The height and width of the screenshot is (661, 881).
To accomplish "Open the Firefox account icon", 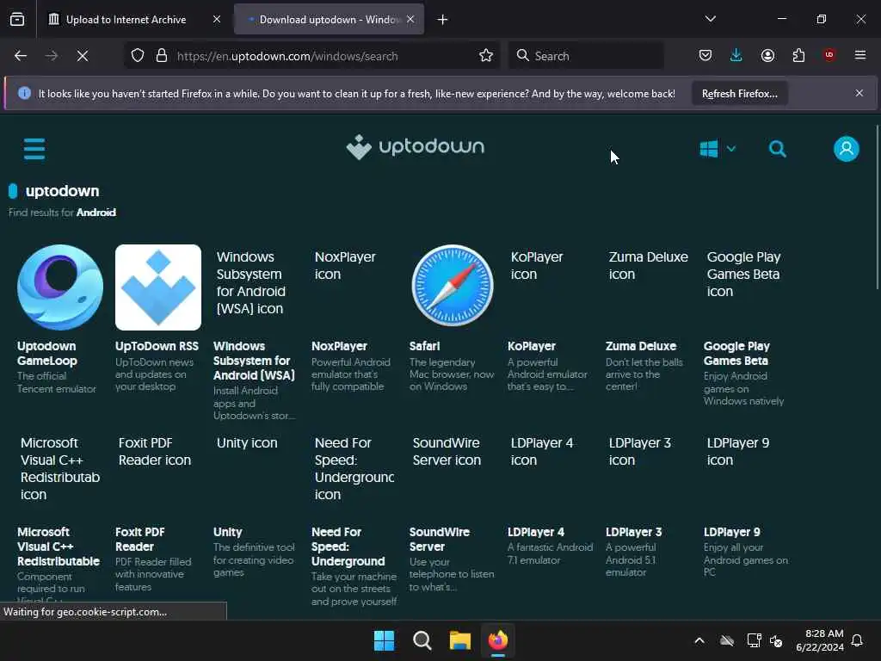I will 767,56.
